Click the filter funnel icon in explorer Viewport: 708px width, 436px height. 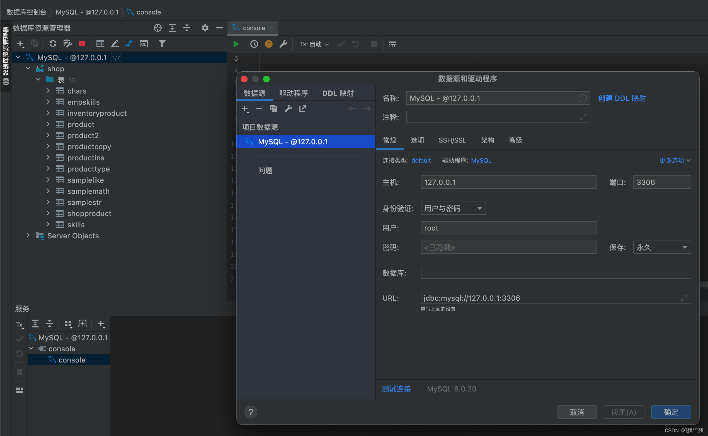coord(162,43)
